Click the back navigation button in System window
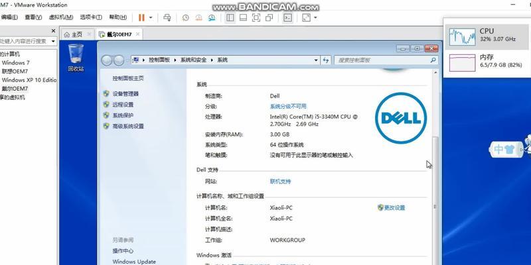Image resolution: width=531 pixels, height=265 pixels. pos(106,60)
